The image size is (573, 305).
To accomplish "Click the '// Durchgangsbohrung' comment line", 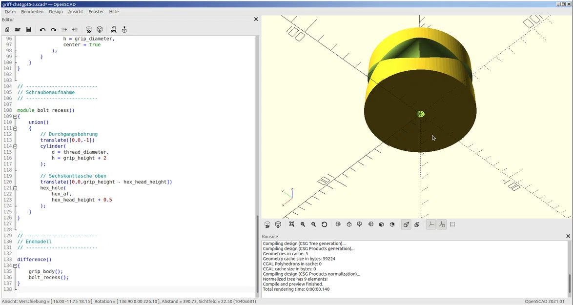I will coord(69,134).
